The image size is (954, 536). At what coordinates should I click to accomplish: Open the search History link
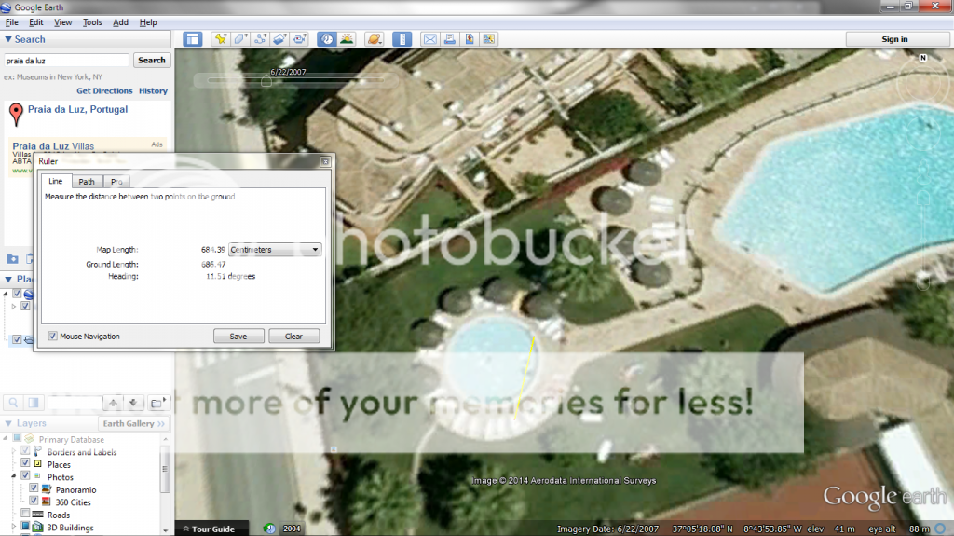click(x=153, y=90)
